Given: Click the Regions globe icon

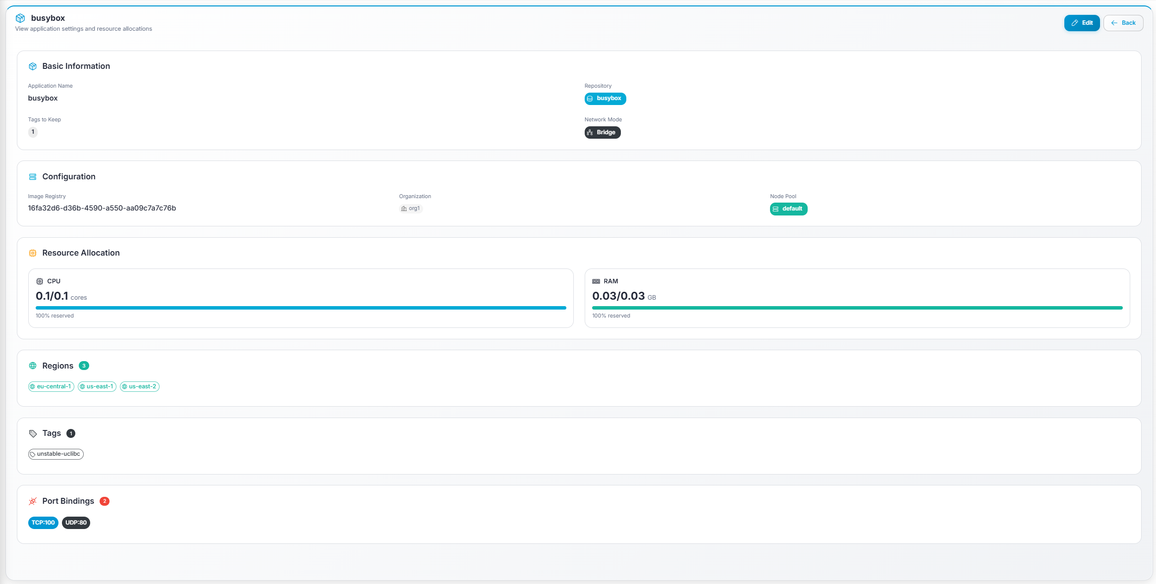Looking at the screenshot, I should [33, 366].
